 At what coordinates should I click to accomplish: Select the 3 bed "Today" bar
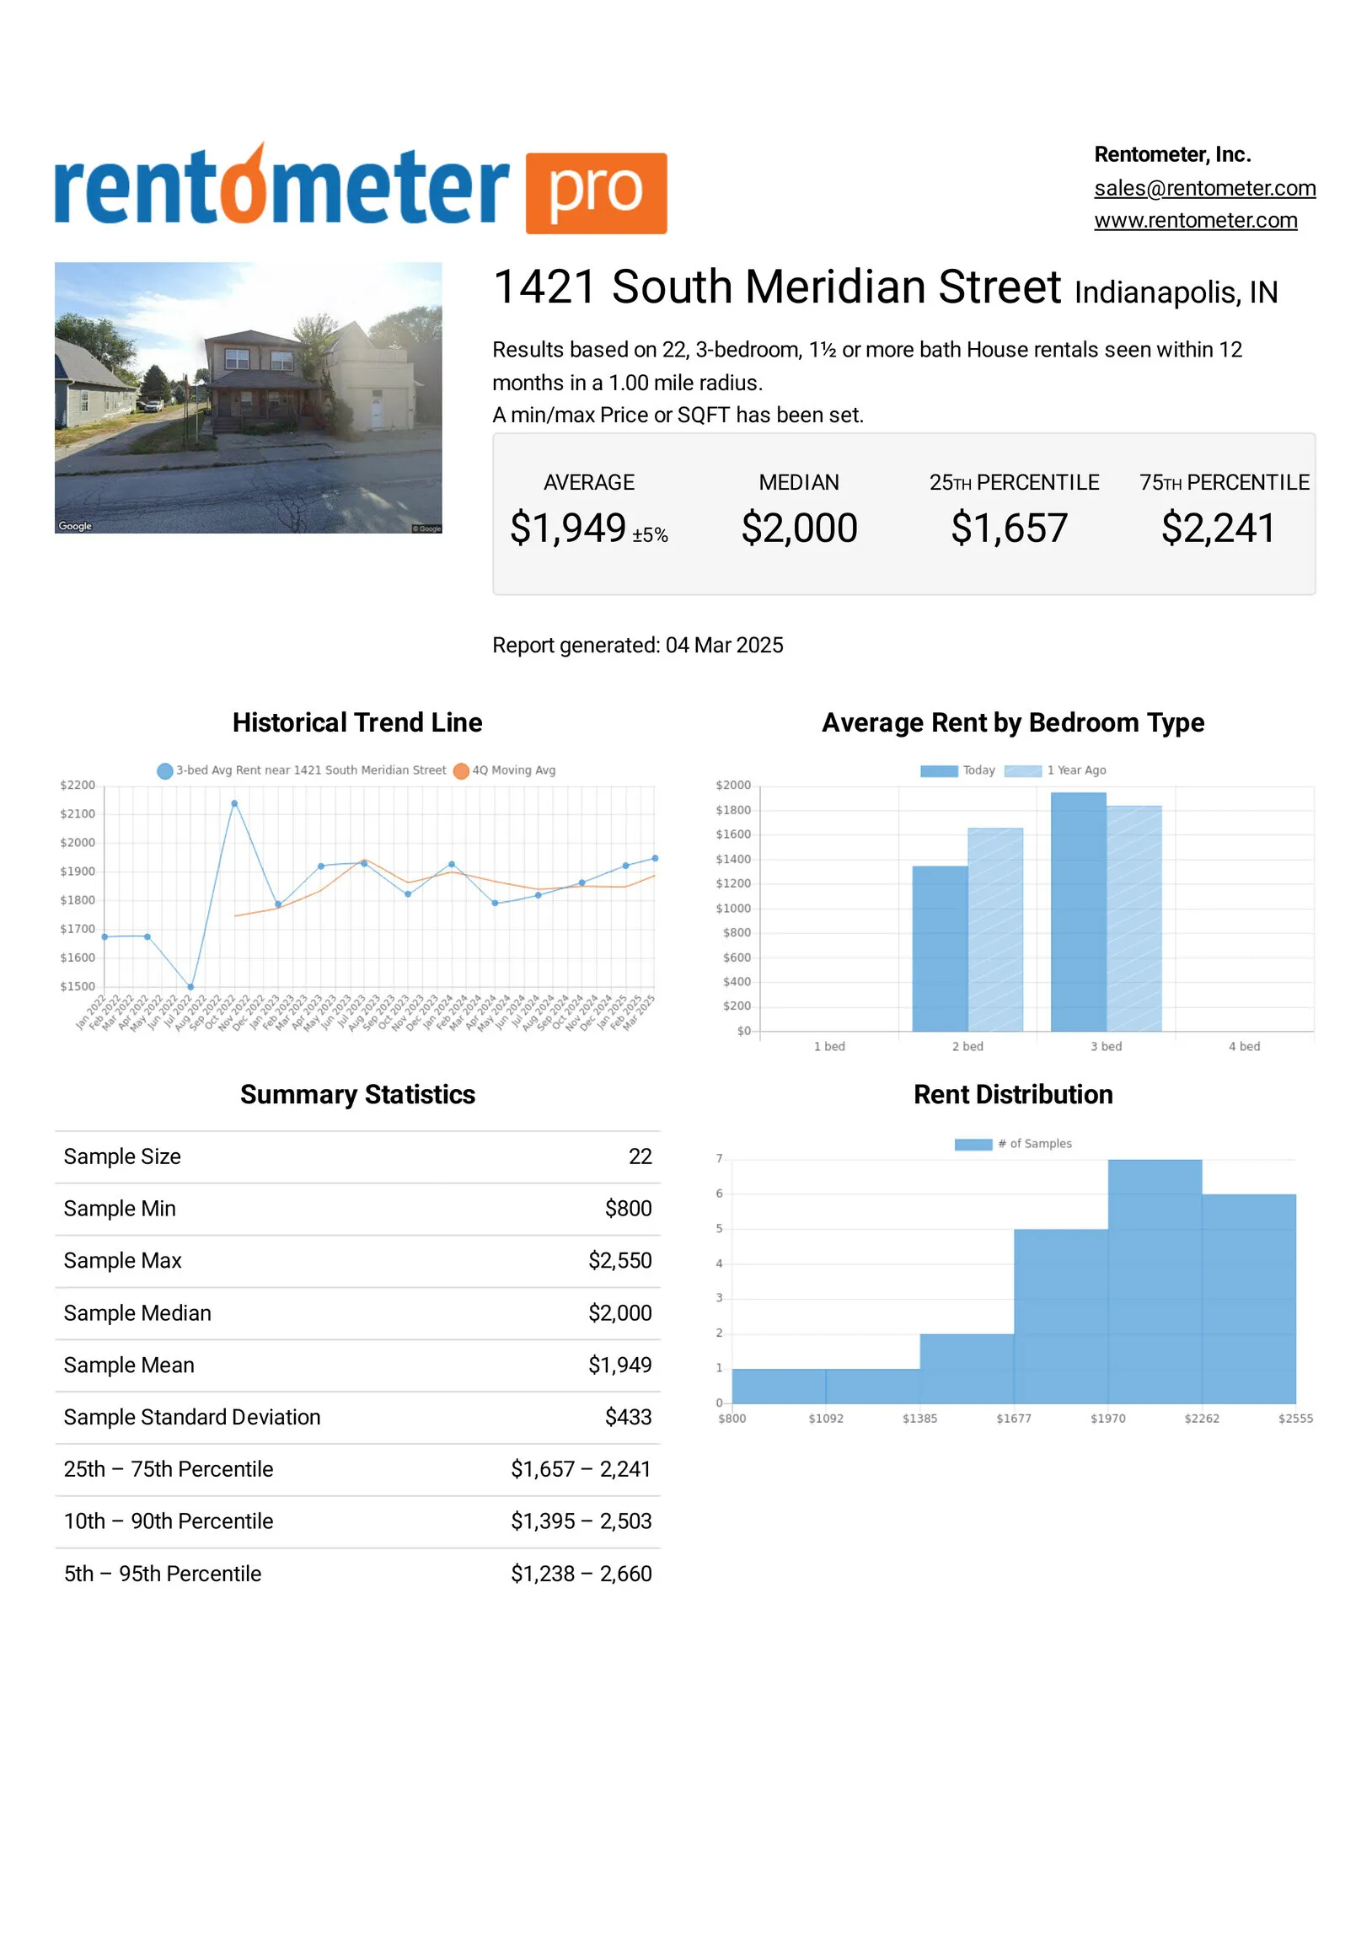1078,912
